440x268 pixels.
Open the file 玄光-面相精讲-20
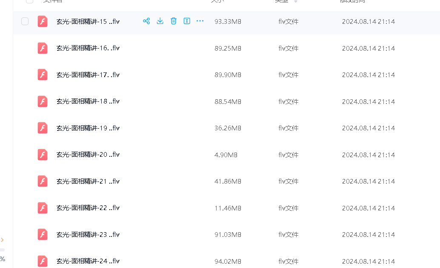tap(88, 155)
